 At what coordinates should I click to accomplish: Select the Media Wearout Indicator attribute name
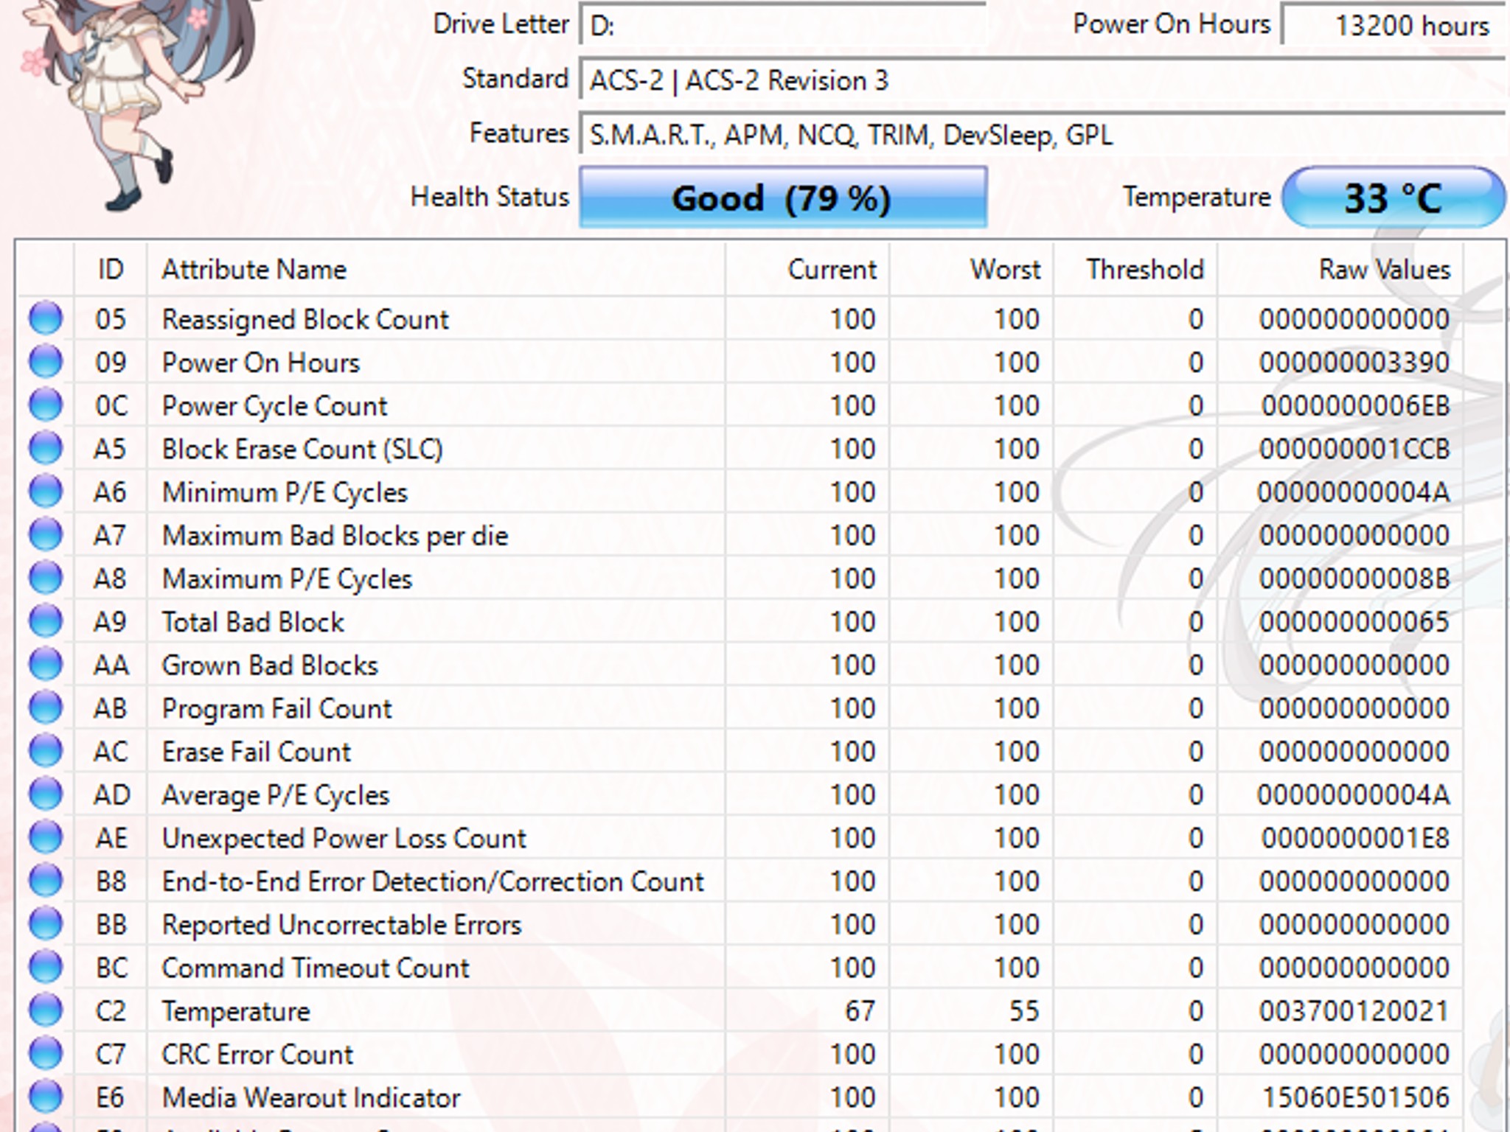click(x=311, y=1098)
